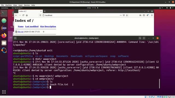The width and height of the screenshot is (175, 98).
Task: Click the '2020-11-06 17:15' date text
Action: coord(32,32)
